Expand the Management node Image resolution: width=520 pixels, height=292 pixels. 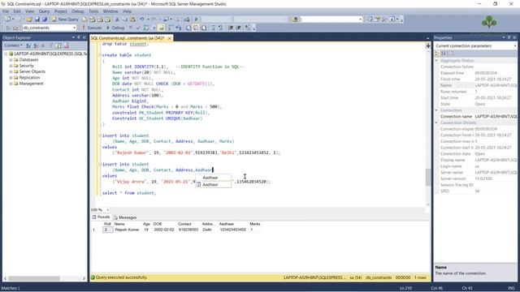point(11,84)
